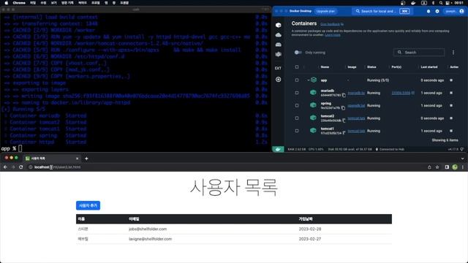Open Chrome side panel icon
The width and height of the screenshot is (468, 263).
[x=447, y=167]
